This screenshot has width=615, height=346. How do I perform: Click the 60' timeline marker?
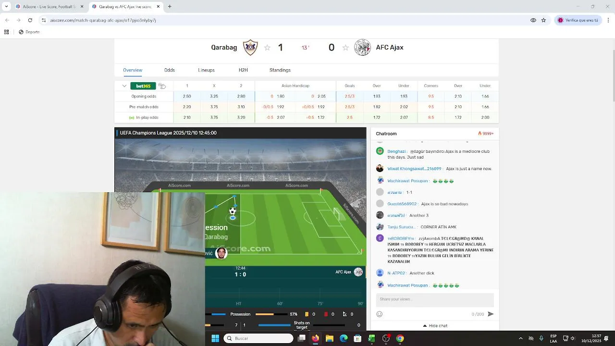click(280, 304)
